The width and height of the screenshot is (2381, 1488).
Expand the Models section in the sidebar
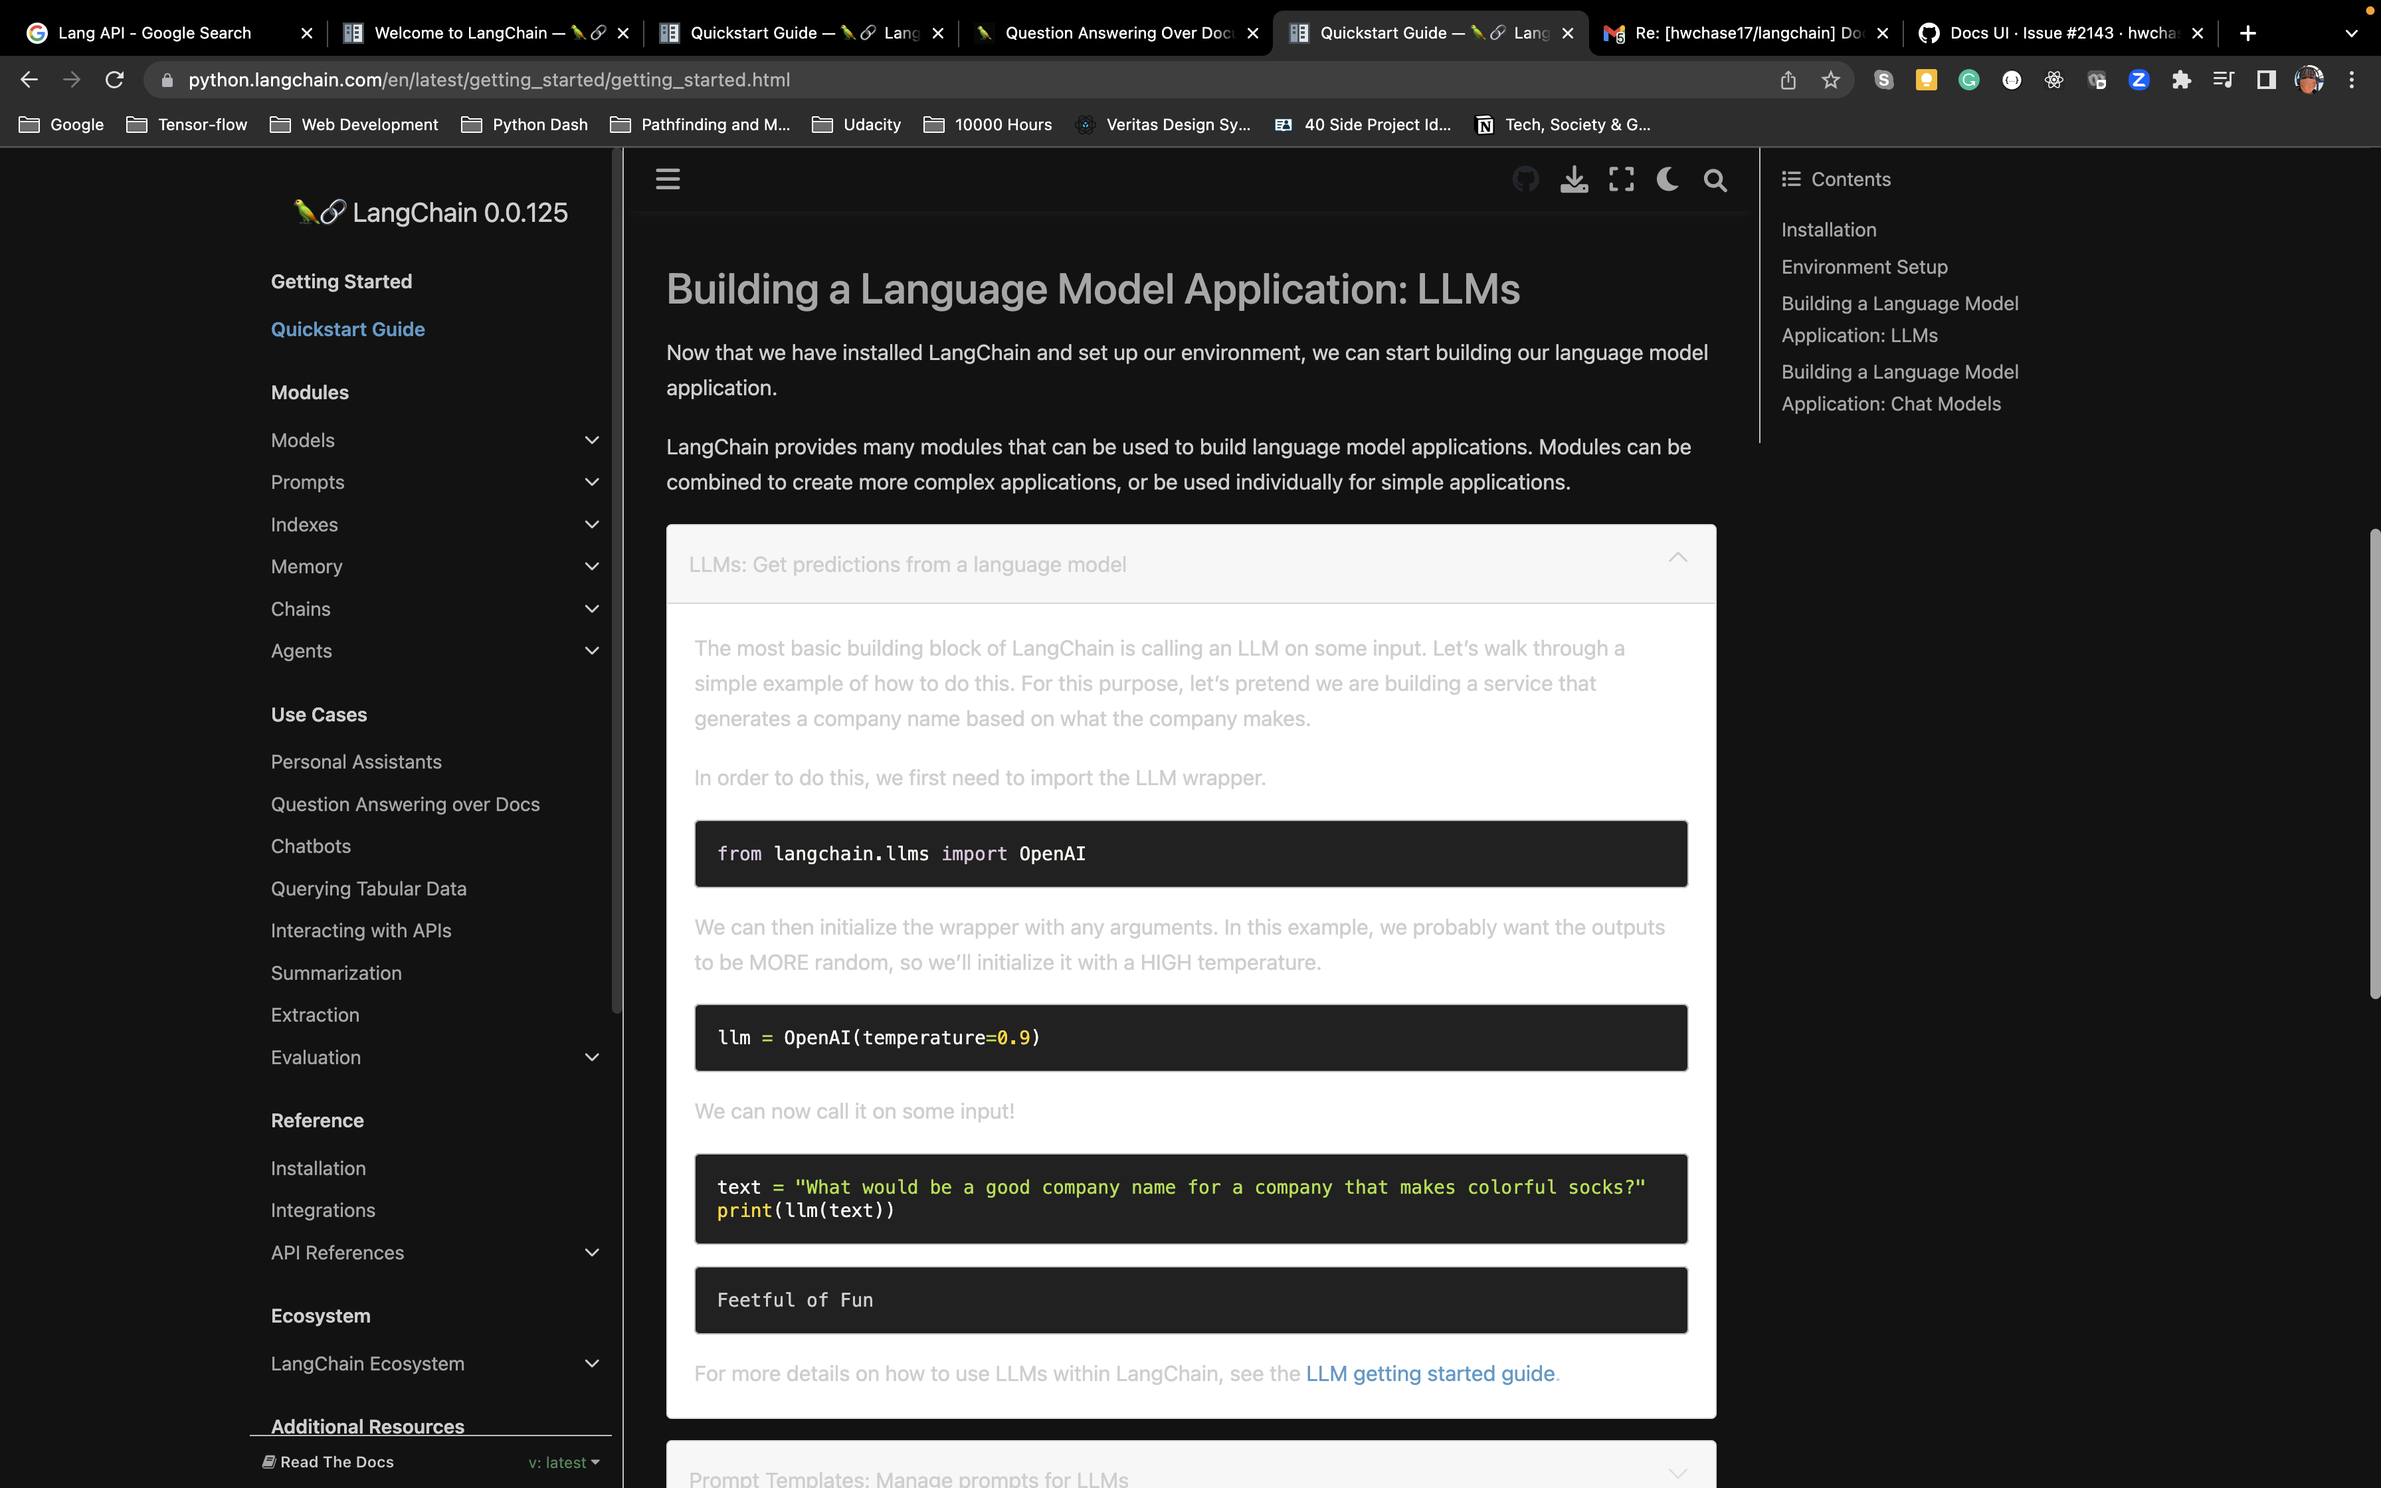pos(591,440)
